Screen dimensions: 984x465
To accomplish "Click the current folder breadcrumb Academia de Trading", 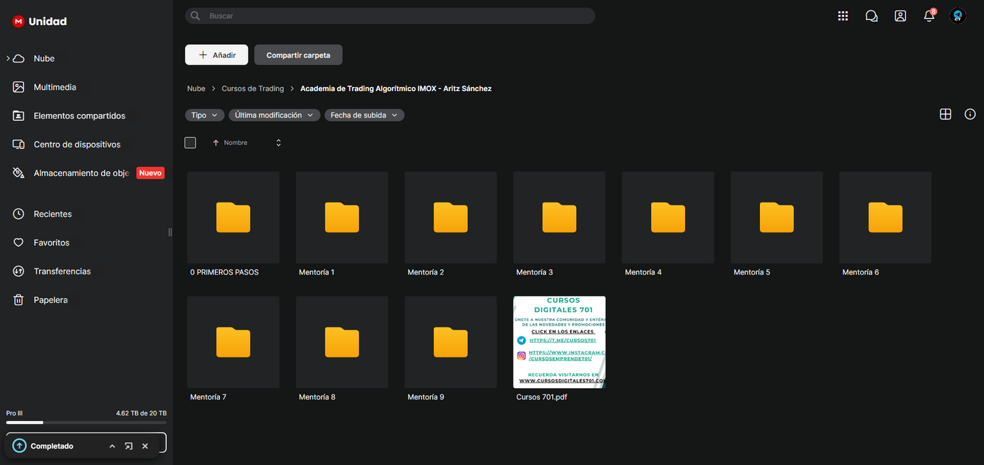I will point(396,88).
